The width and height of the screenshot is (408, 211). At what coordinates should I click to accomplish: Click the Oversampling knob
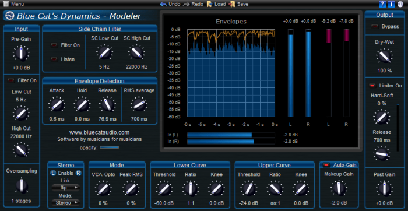(x=22, y=185)
